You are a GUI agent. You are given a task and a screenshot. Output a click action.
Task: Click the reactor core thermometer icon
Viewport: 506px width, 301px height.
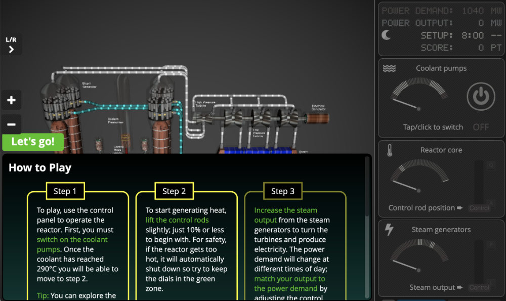click(389, 150)
